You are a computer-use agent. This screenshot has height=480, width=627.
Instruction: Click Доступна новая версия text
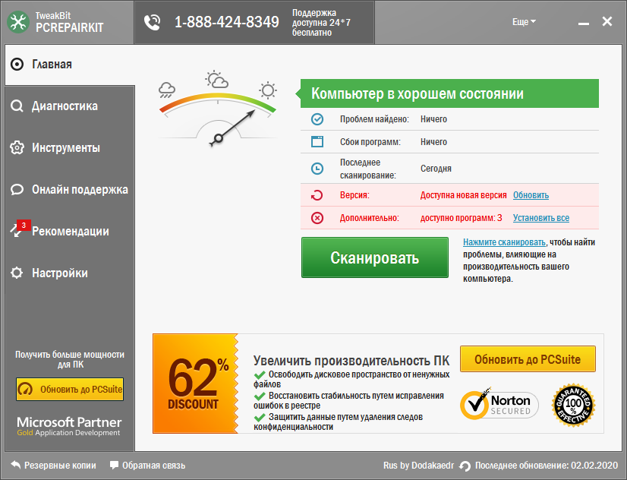[464, 195]
